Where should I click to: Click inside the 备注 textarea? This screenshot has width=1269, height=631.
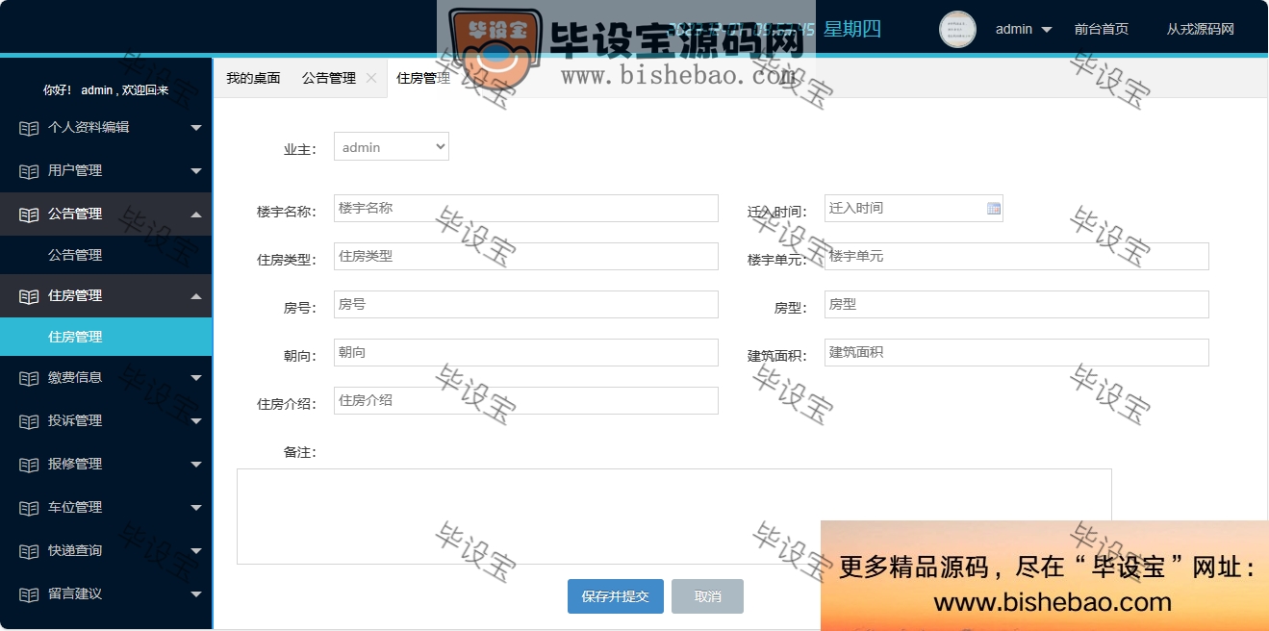(674, 517)
